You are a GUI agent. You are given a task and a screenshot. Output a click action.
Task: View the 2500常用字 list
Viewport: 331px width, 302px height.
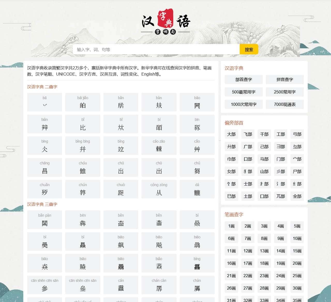click(x=285, y=92)
